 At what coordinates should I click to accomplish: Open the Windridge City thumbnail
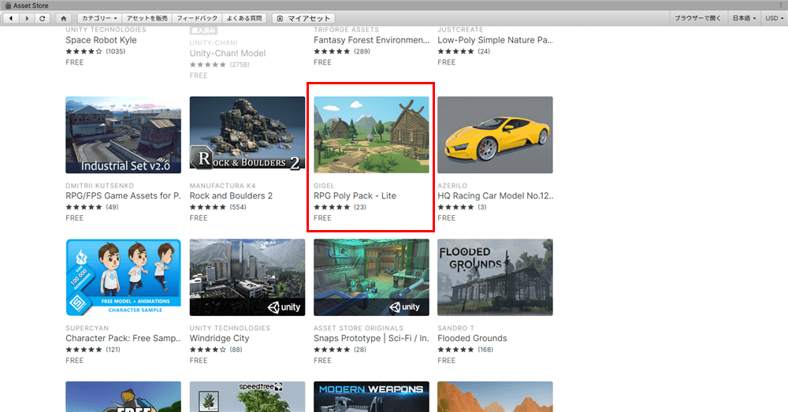pyautogui.click(x=247, y=277)
